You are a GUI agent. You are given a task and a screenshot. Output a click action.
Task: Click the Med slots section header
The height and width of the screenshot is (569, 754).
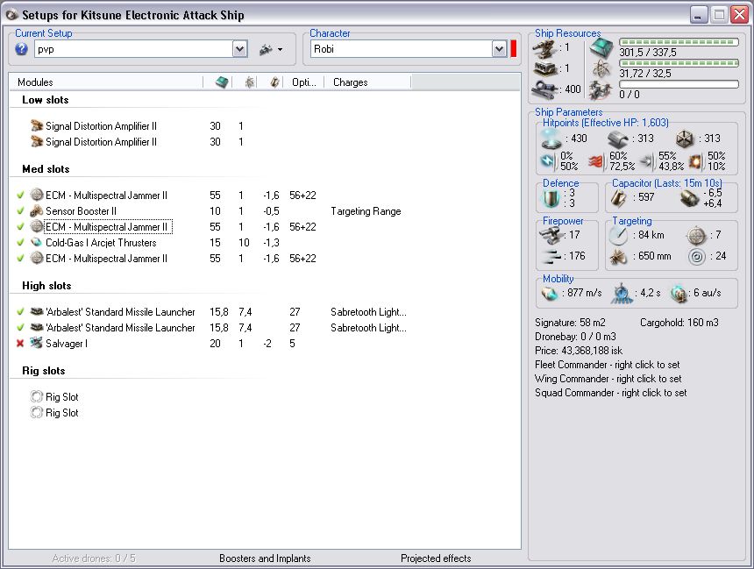[46, 169]
